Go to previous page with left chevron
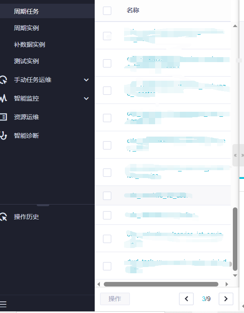 [186, 299]
